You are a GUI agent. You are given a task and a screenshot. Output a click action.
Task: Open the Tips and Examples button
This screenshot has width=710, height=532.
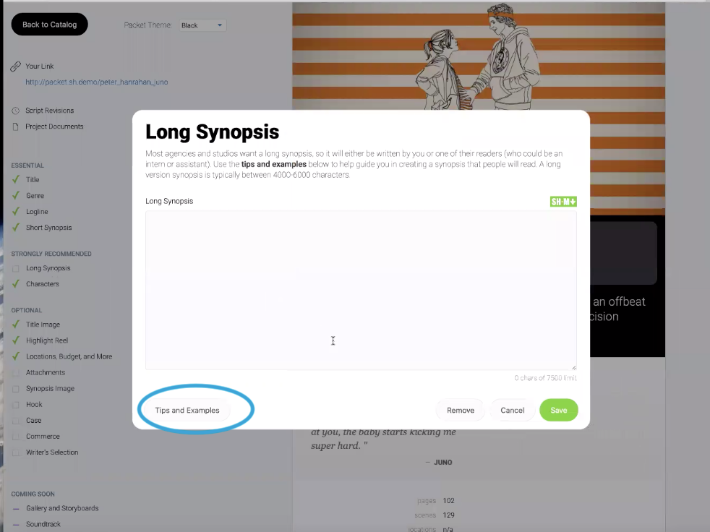[x=187, y=411]
